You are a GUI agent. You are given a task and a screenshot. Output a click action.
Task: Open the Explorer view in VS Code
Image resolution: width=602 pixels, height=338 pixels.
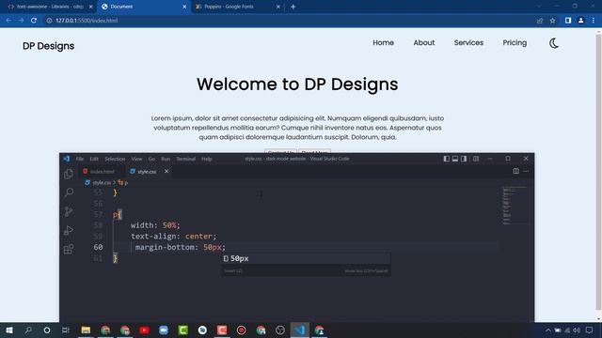click(x=69, y=174)
